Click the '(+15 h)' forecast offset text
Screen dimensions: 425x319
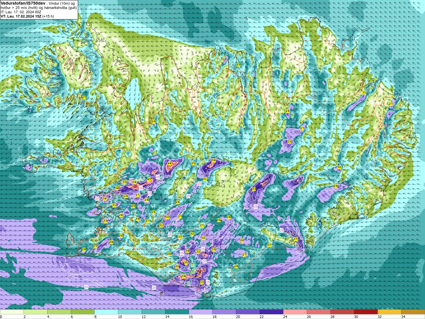click(x=48, y=16)
